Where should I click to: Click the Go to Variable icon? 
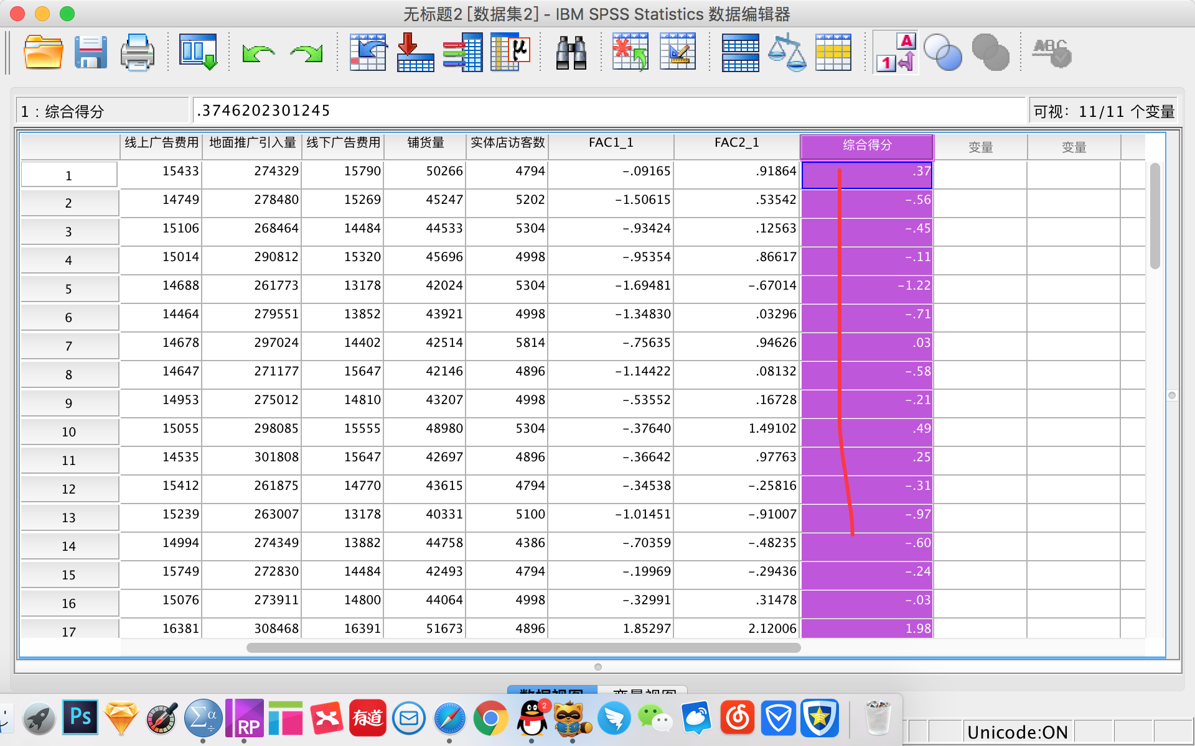coord(415,53)
